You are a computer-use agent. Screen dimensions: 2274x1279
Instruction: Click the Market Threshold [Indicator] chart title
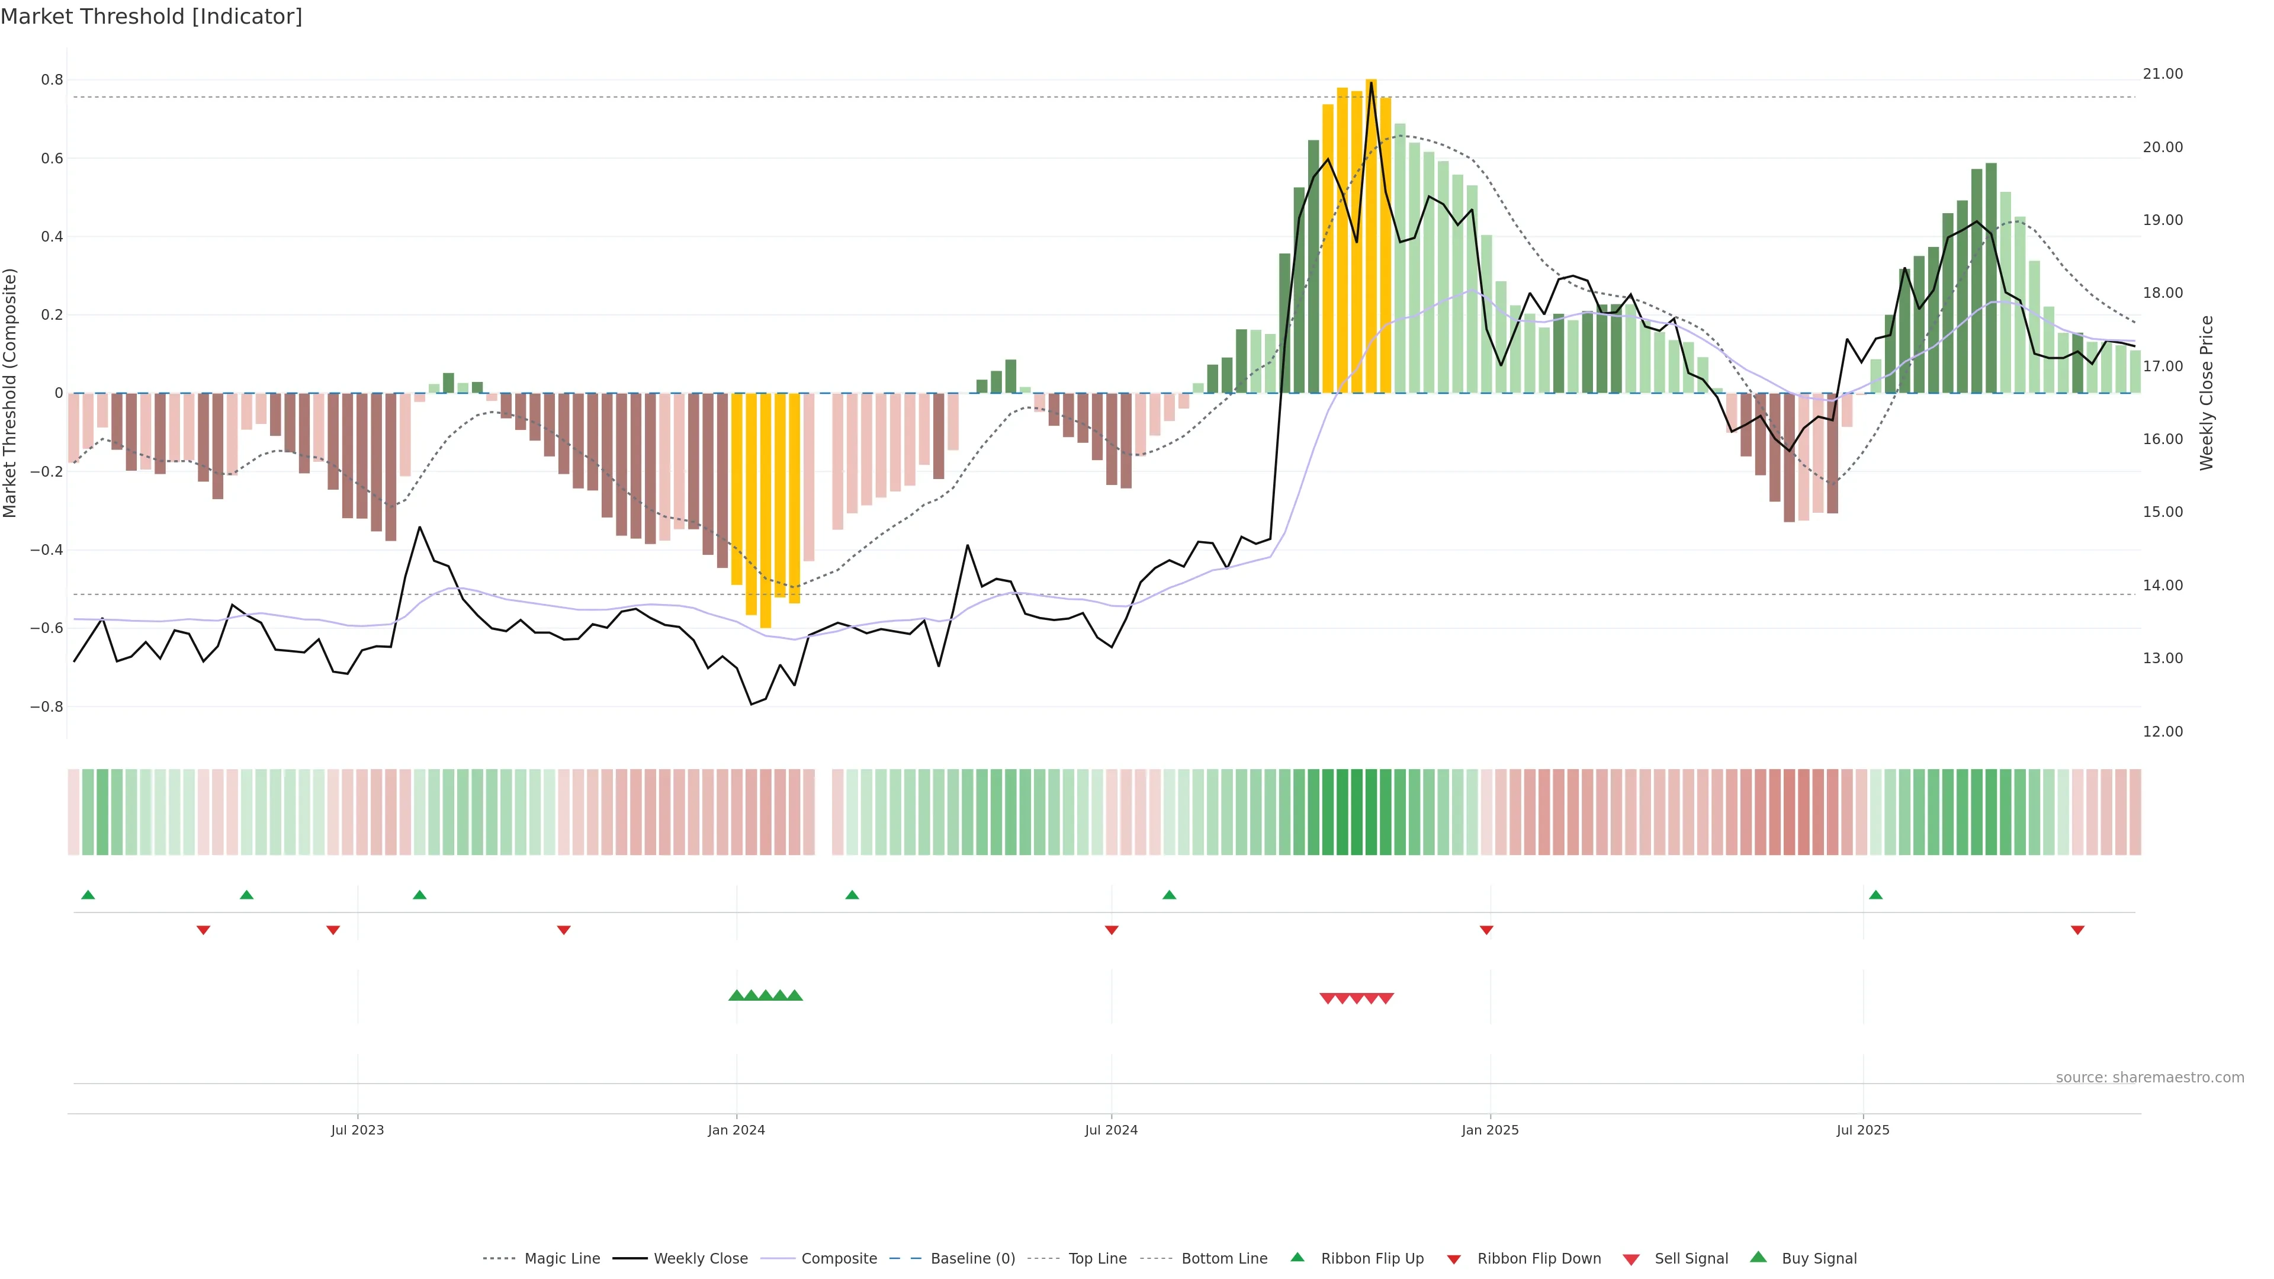pyautogui.click(x=151, y=17)
